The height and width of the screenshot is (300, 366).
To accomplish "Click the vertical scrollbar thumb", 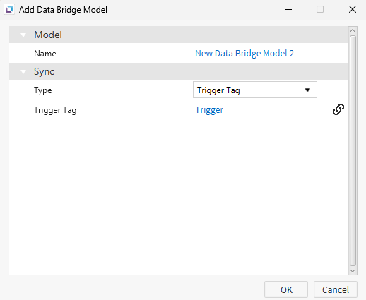I will pyautogui.click(x=353, y=150).
